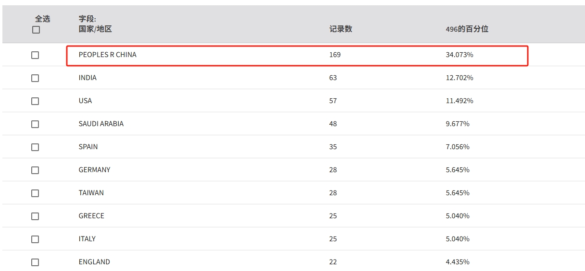Toggle the USA row checkbox
The height and width of the screenshot is (271, 585).
tap(35, 101)
